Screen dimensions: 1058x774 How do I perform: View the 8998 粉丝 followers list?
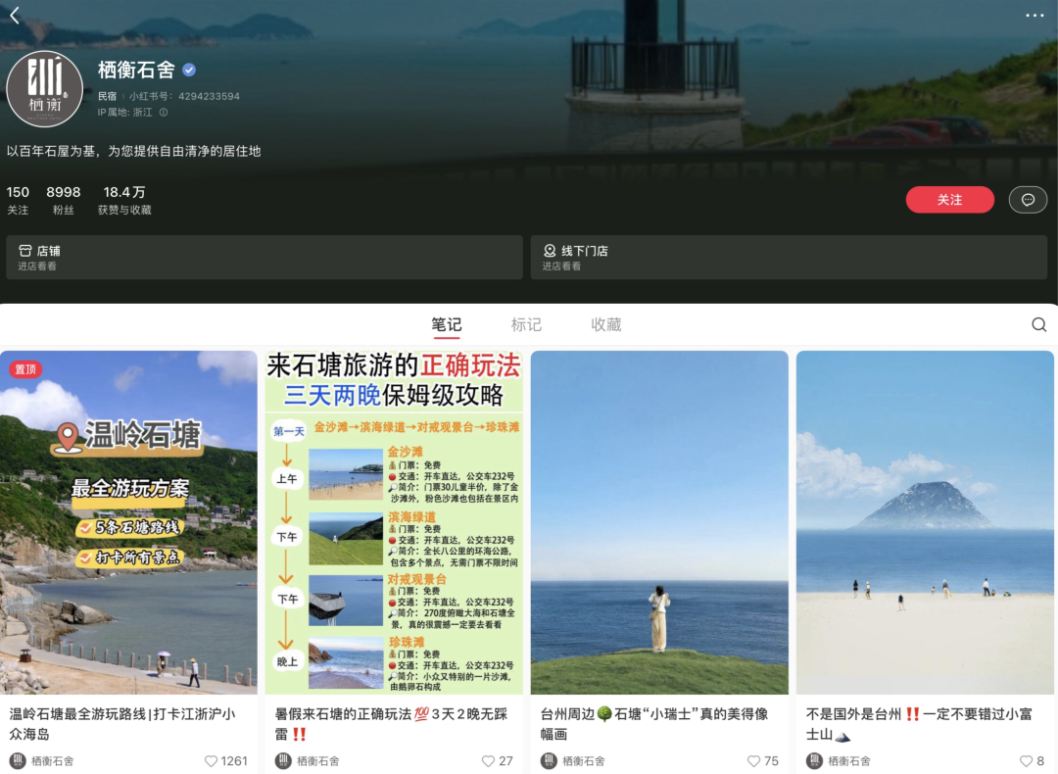coord(64,201)
